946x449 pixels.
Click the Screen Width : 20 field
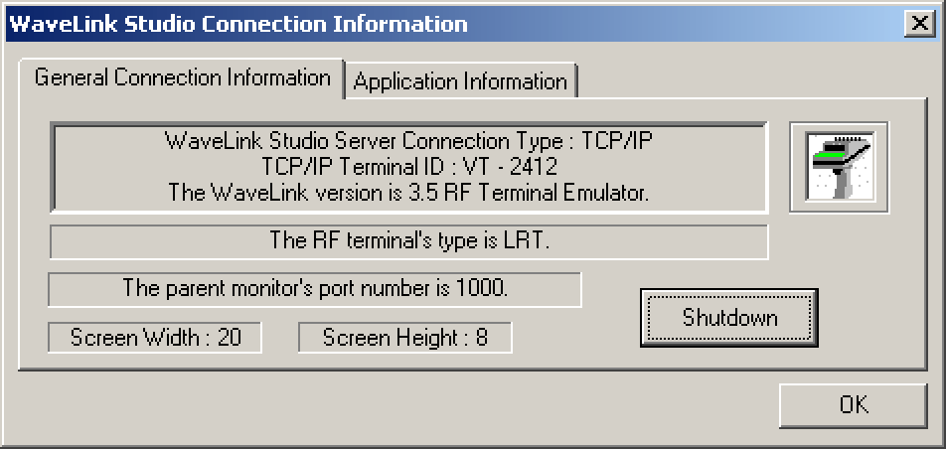click(x=154, y=337)
